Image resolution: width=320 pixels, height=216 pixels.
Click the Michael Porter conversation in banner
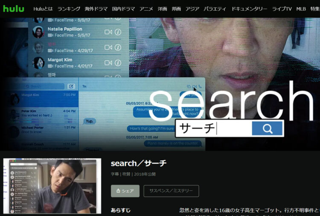point(43,131)
